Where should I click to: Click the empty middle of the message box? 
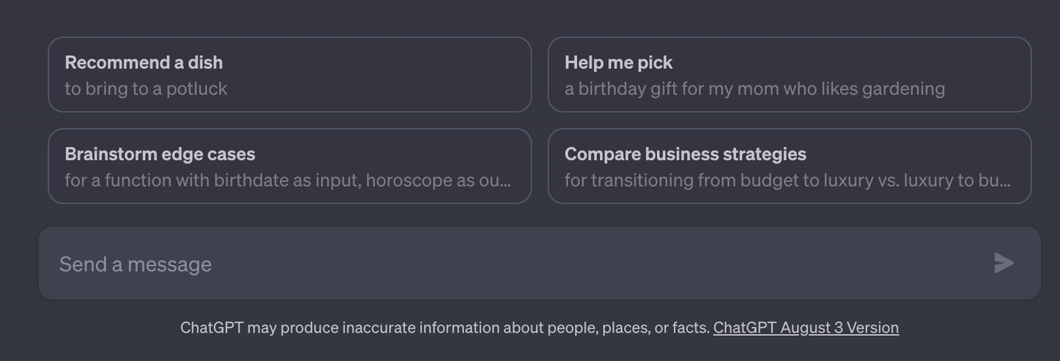(540, 263)
